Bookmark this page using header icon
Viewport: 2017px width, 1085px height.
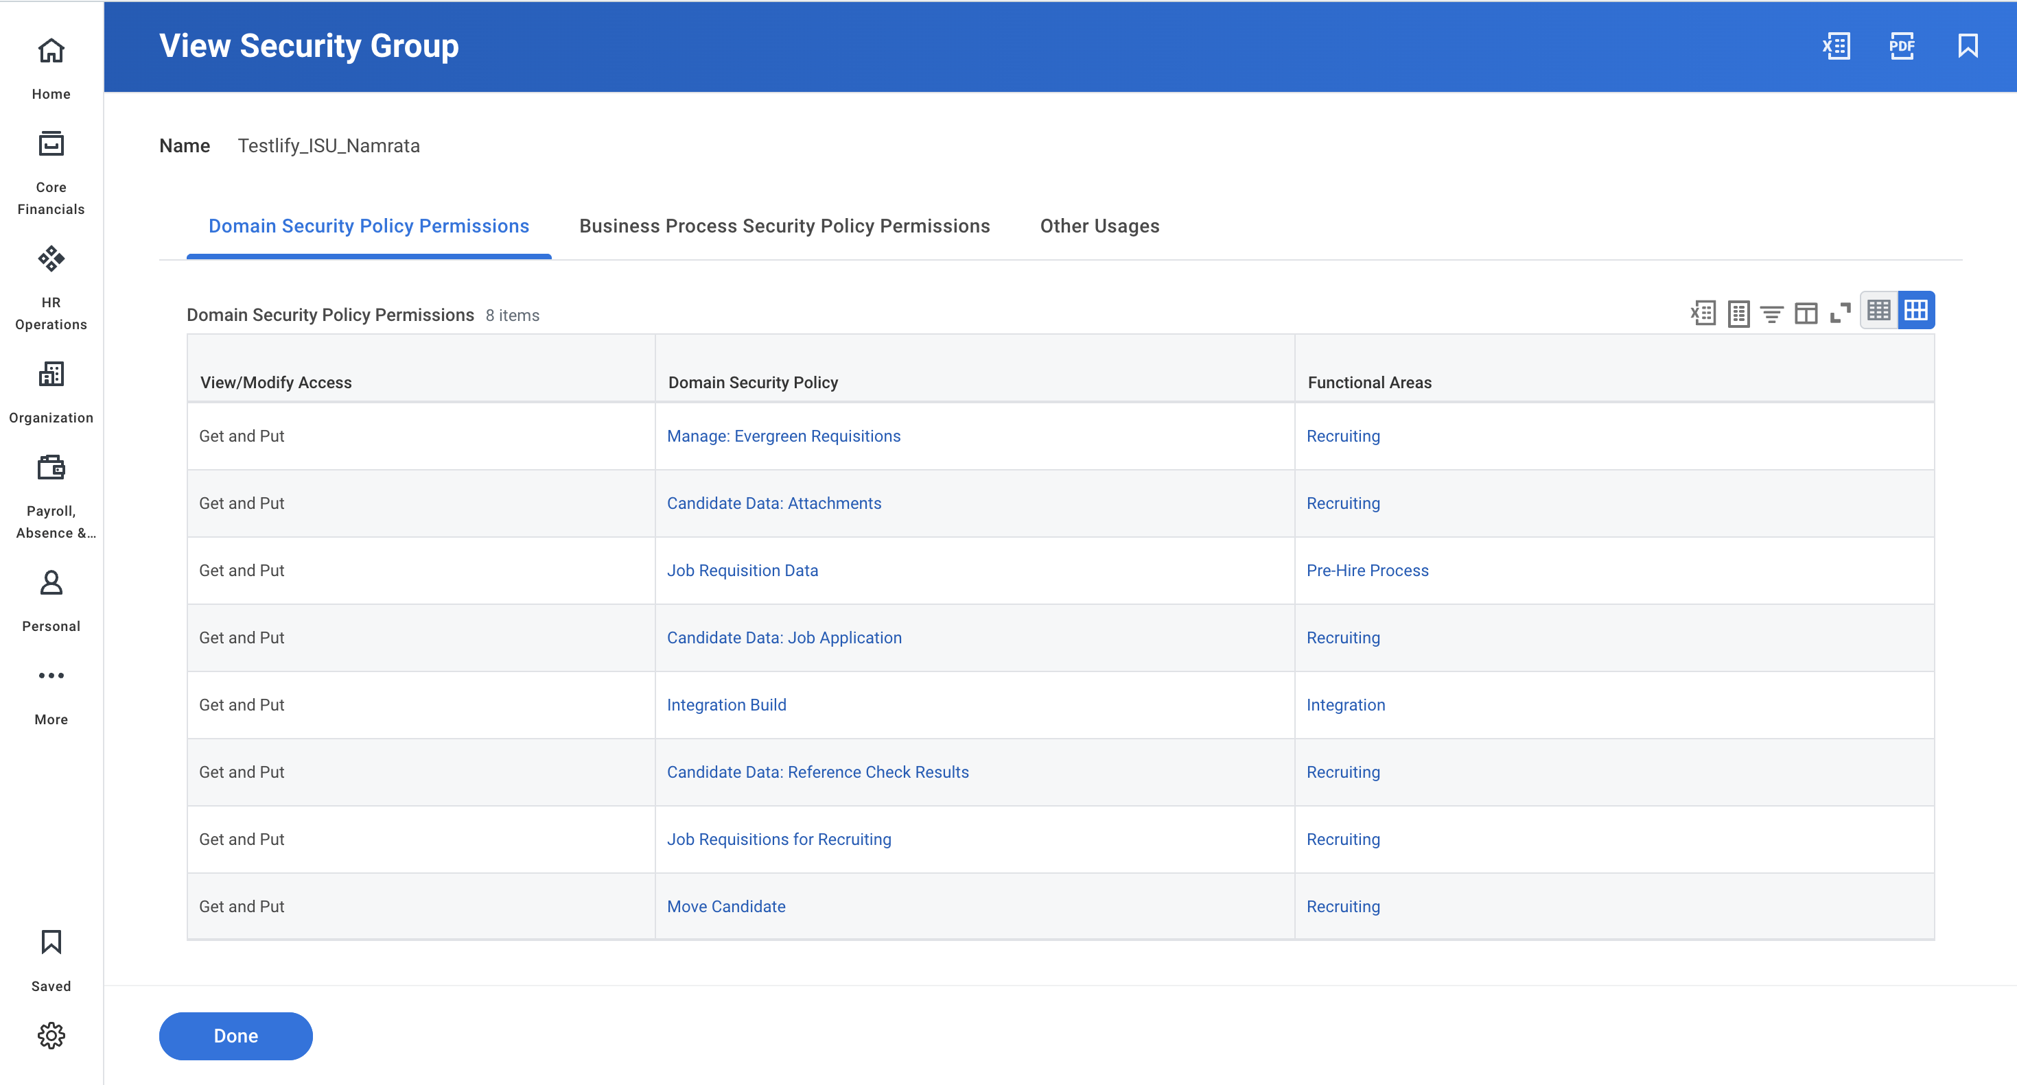1968,46
